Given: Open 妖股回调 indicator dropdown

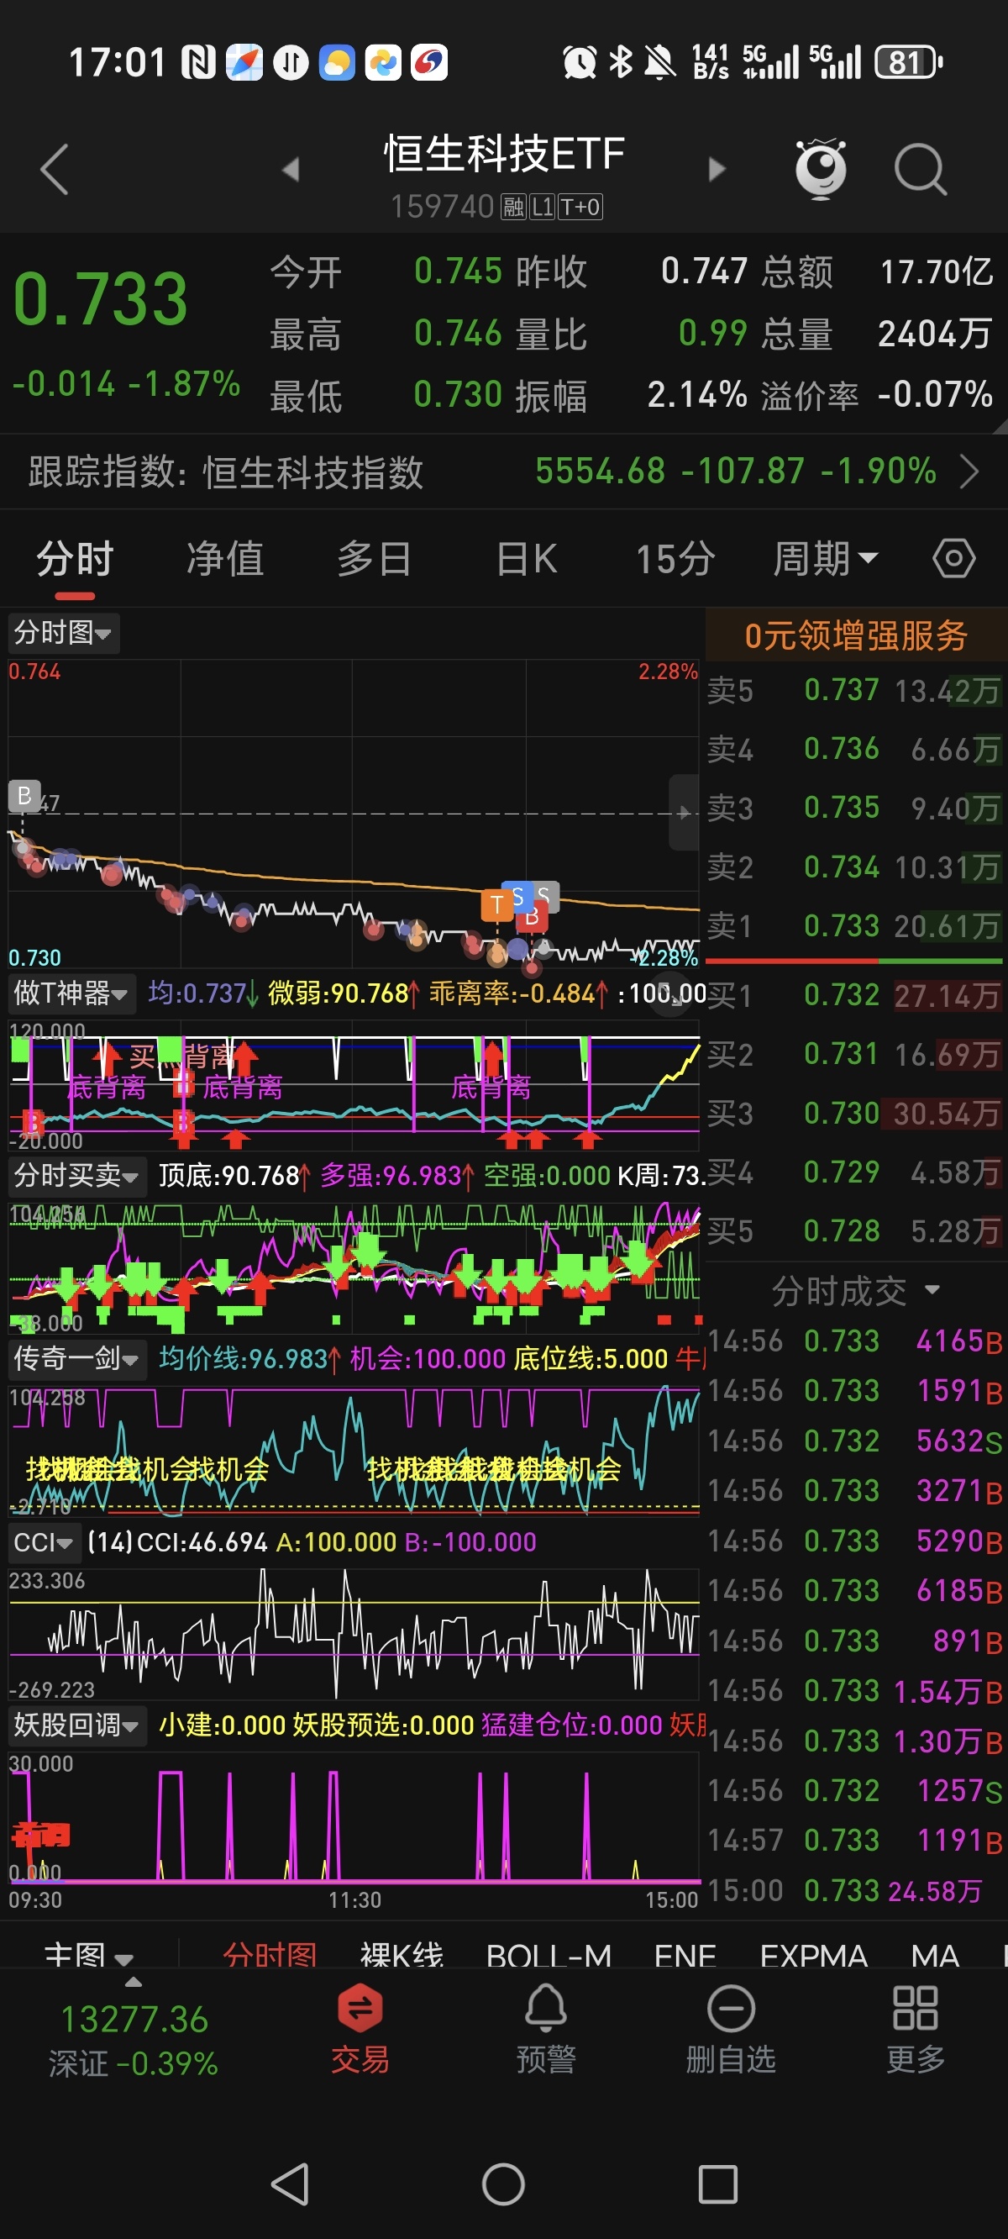Looking at the screenshot, I should (x=77, y=1725).
